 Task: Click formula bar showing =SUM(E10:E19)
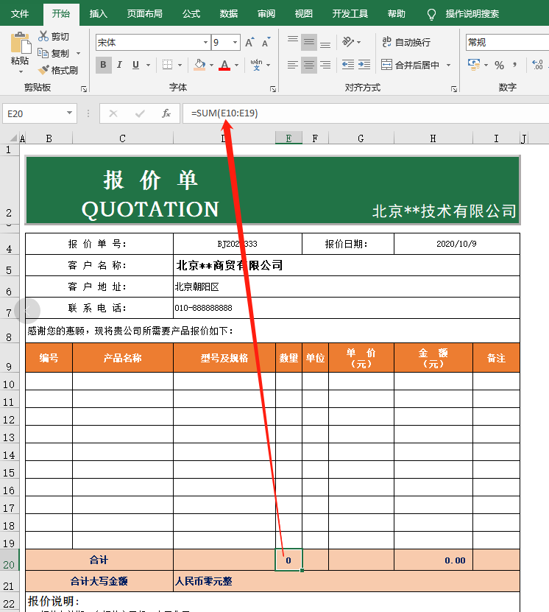coord(366,113)
